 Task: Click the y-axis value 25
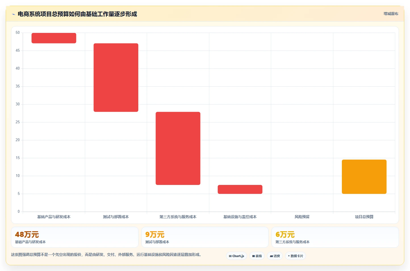point(18,122)
